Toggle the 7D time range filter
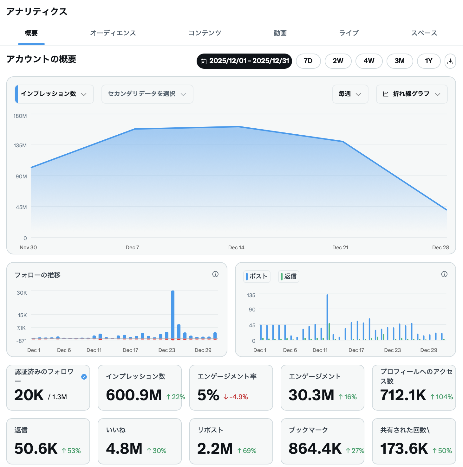 [308, 61]
